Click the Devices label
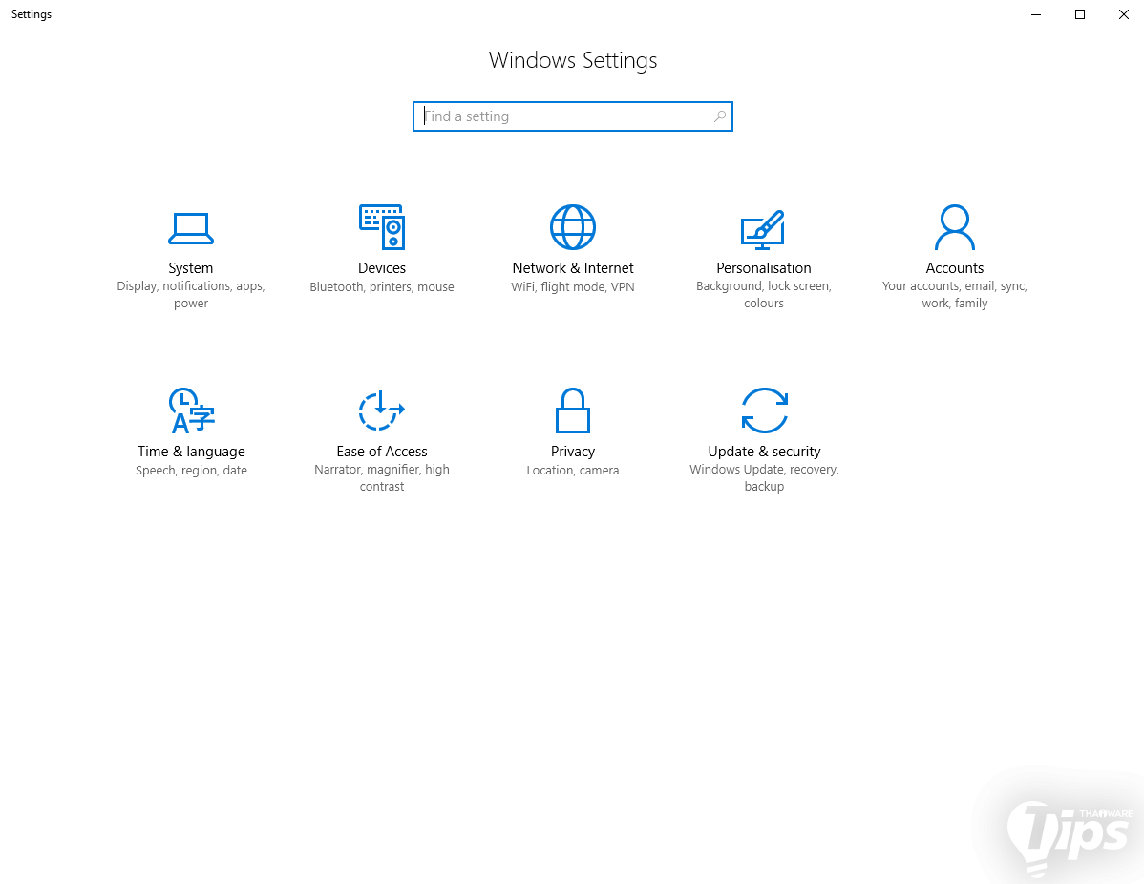 382,267
